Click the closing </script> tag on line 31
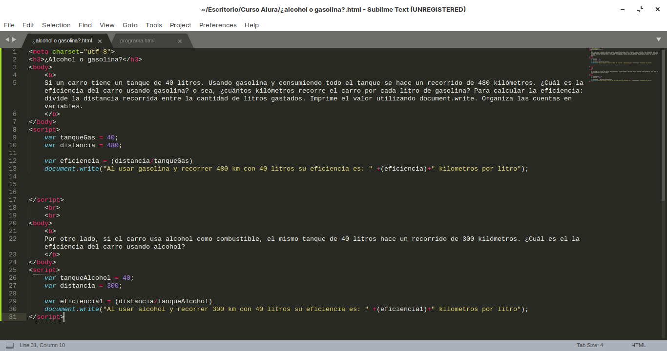 [46, 317]
